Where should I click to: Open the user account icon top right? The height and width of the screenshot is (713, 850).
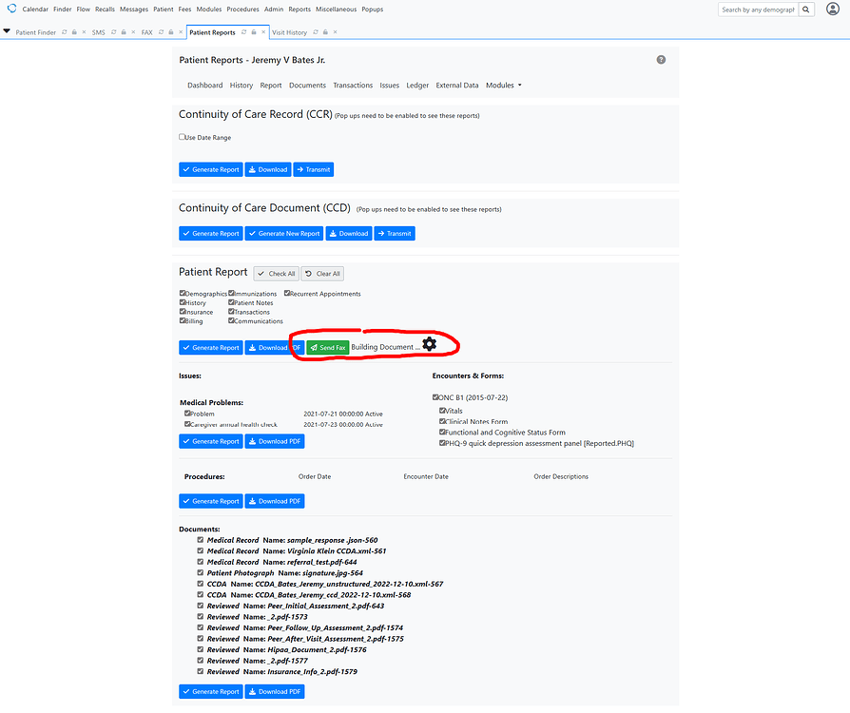pos(833,9)
